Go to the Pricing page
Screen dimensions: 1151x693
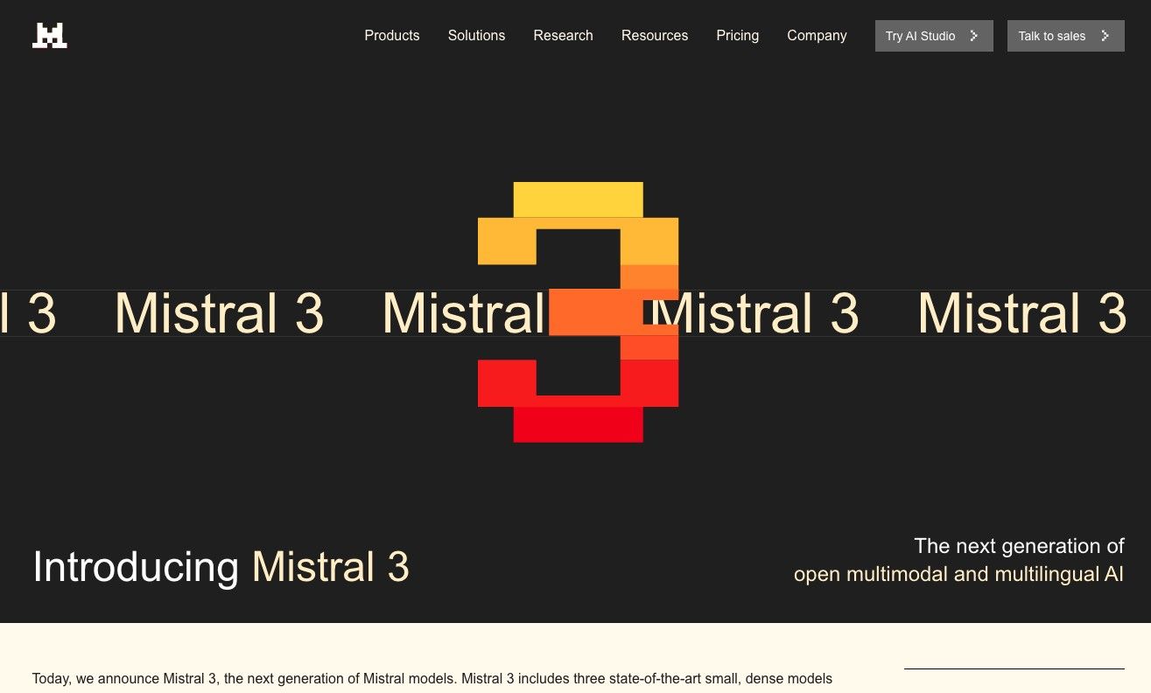pos(737,36)
